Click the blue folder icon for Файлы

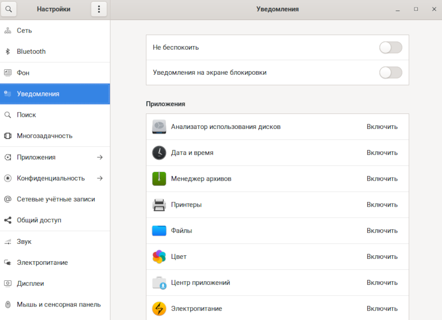click(x=159, y=231)
